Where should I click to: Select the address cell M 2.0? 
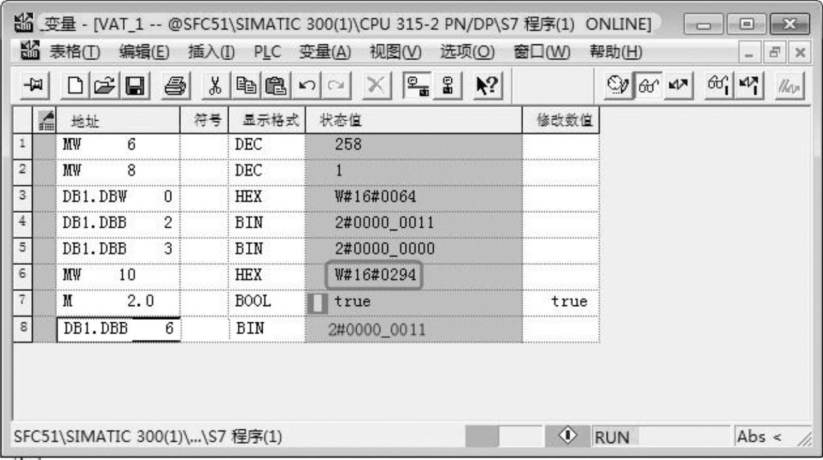click(x=118, y=302)
